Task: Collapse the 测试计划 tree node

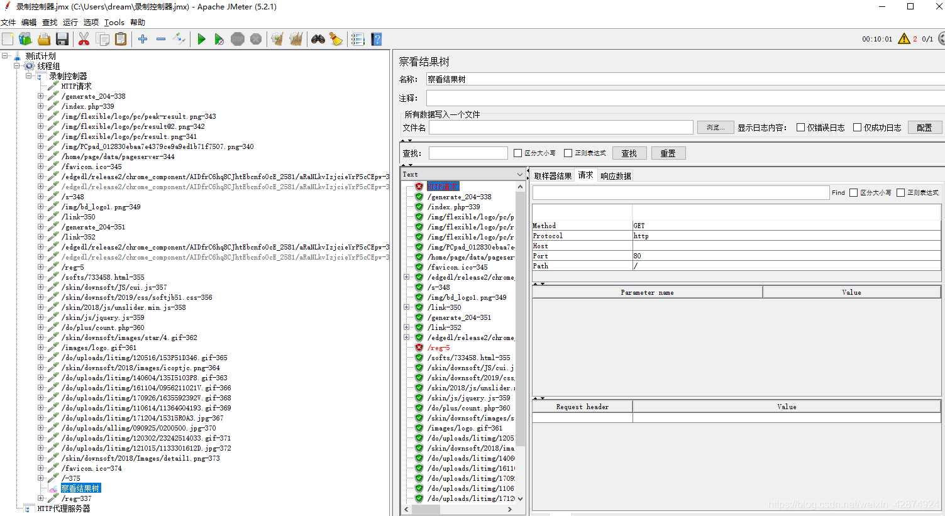Action: click(x=5, y=56)
